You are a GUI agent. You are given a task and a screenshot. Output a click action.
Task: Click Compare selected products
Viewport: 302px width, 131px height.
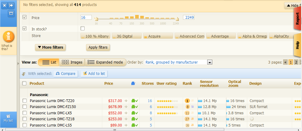point(66,74)
